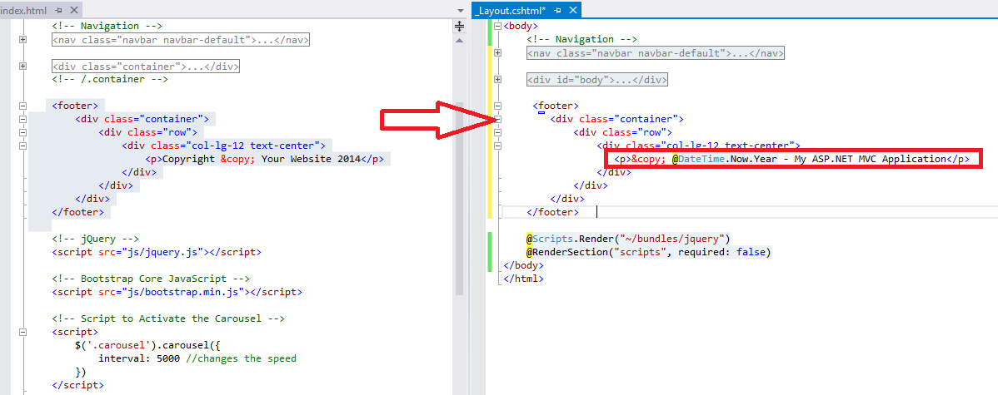Collapse col-lg-12 div in index.html
Image resolution: width=998 pixels, height=395 pixels.
coord(23,146)
